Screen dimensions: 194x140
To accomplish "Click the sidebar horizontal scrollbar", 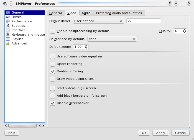I will (22, 126).
